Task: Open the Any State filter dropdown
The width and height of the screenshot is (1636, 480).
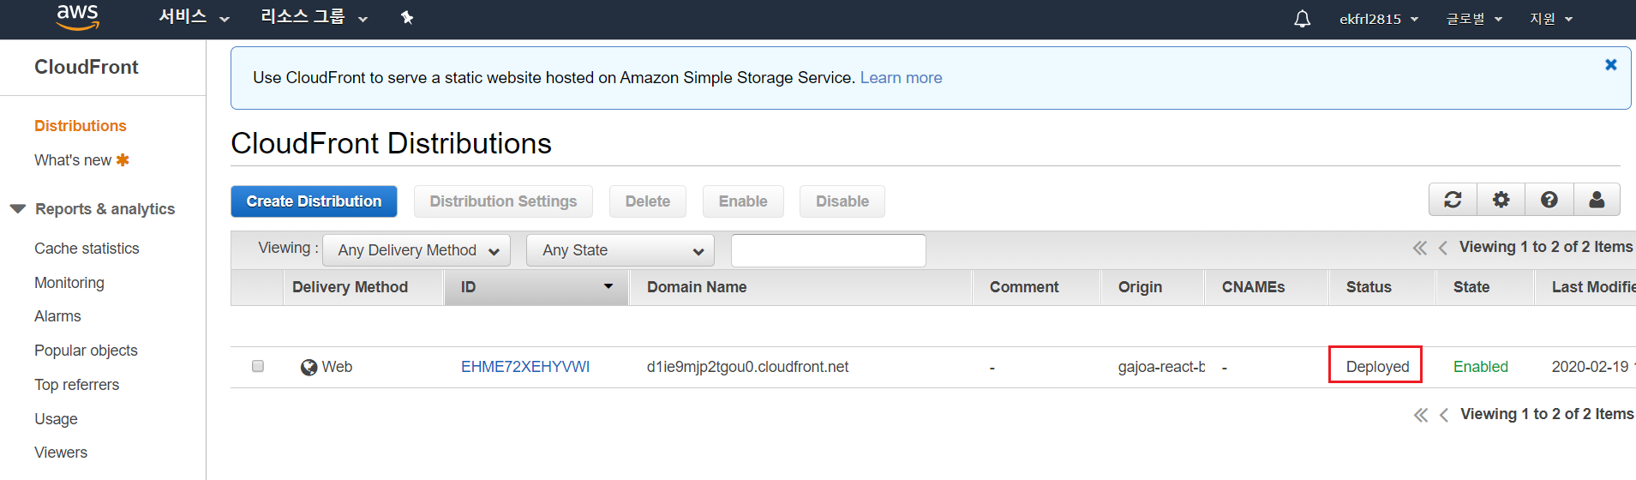Action: tap(620, 250)
